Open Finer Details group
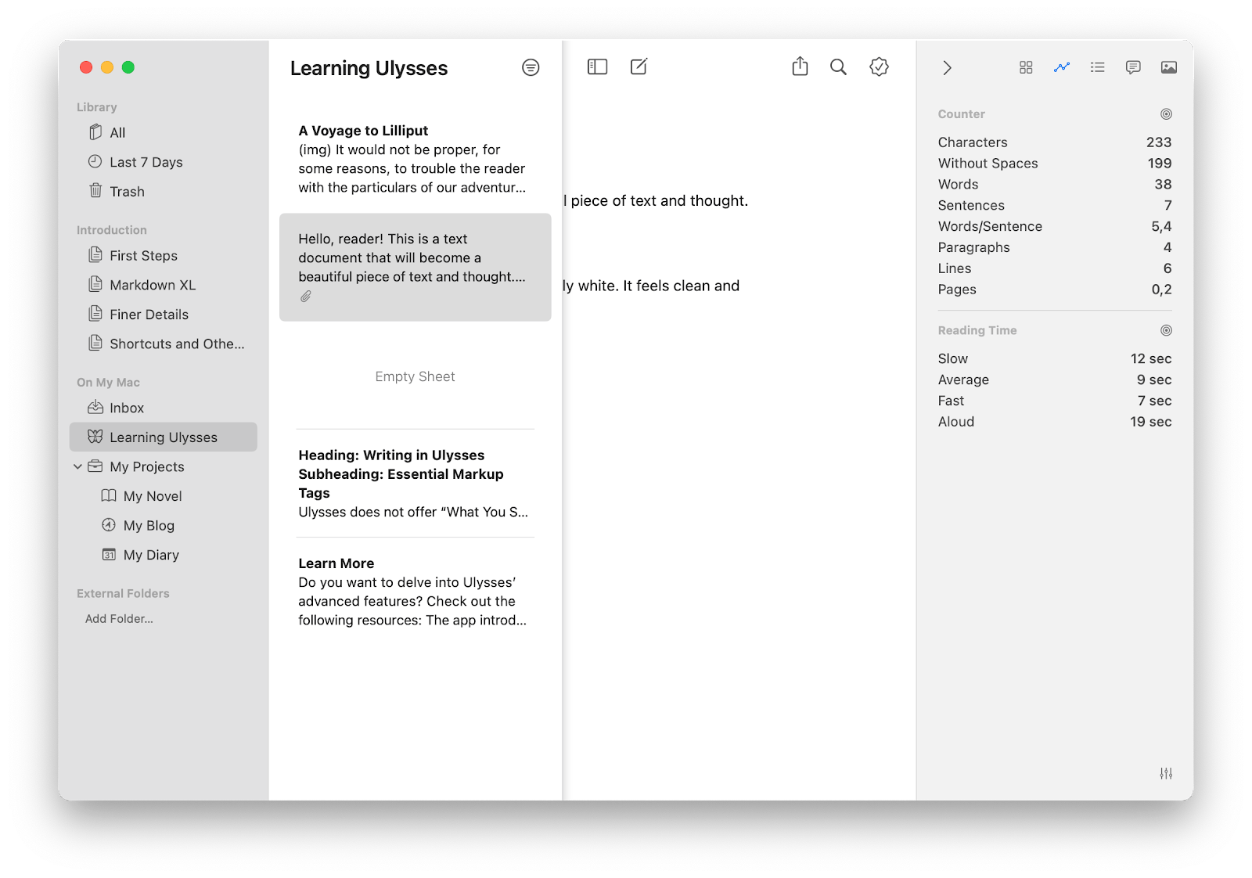The width and height of the screenshot is (1252, 878). [163, 315]
